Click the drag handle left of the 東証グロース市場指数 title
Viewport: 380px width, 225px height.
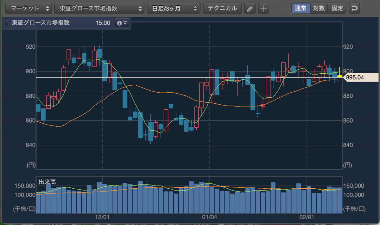click(x=7, y=23)
